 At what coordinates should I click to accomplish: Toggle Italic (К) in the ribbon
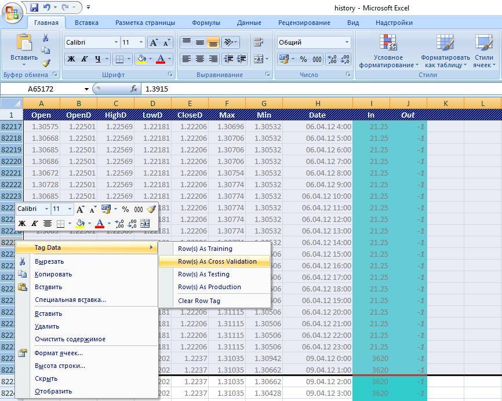(84, 59)
